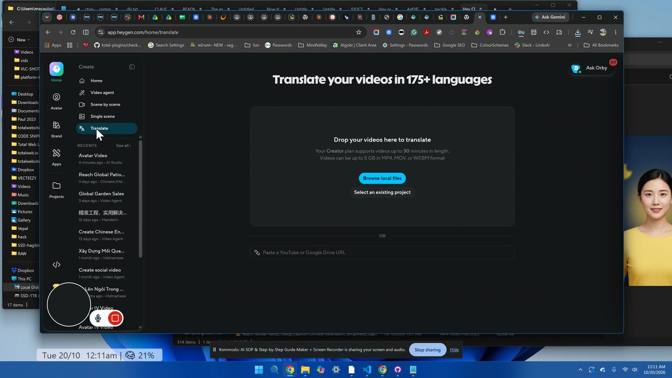
Task: Open the Chrome three-dot menu
Action: point(616,32)
